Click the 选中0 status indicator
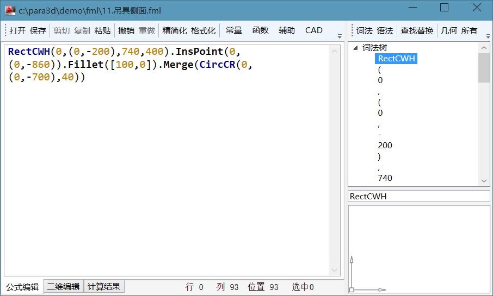This screenshot has width=493, height=296. [303, 287]
